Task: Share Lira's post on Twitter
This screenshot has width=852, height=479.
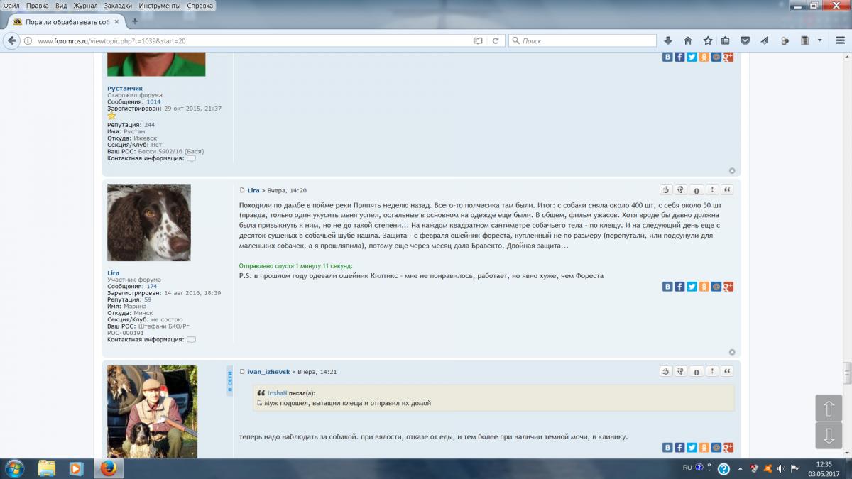Action: click(692, 287)
